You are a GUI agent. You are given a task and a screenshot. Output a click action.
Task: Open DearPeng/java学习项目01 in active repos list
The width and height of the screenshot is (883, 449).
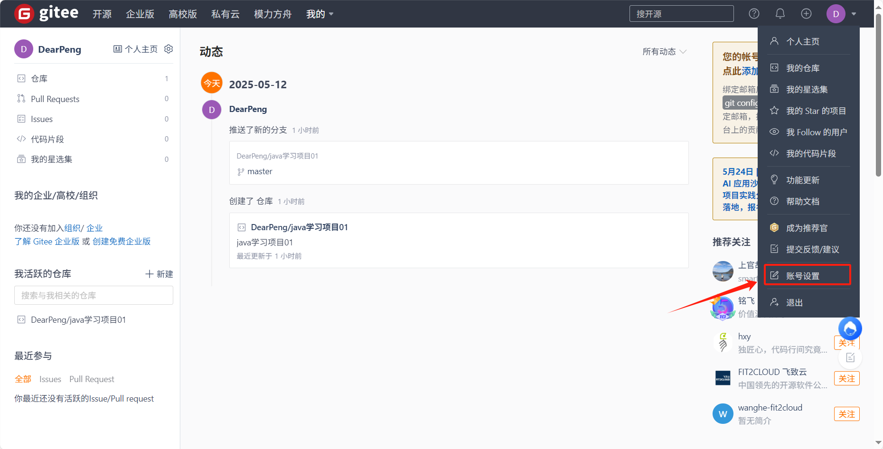tap(78, 320)
